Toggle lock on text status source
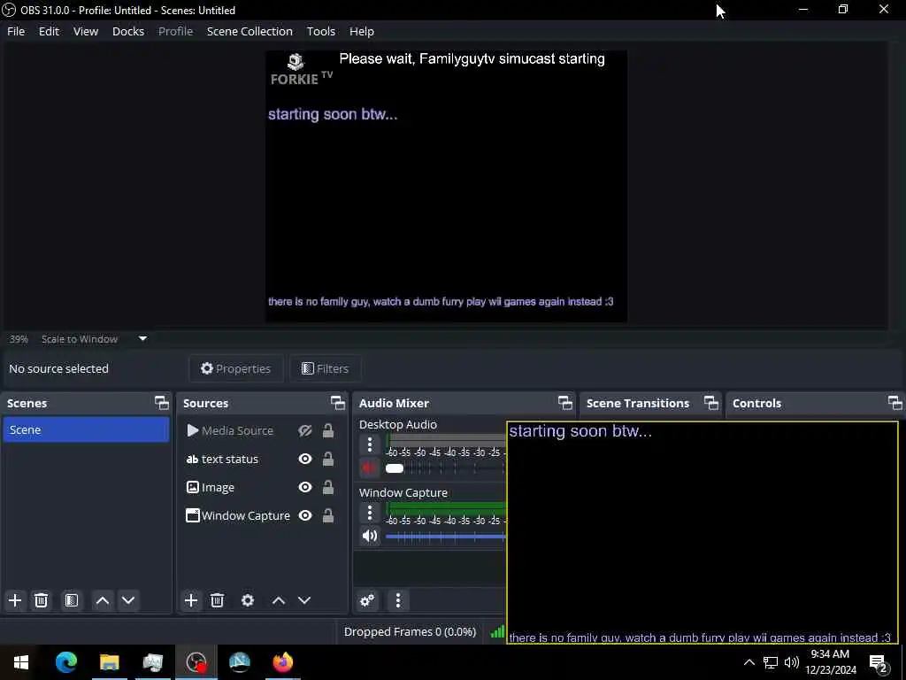Image resolution: width=906 pixels, height=680 pixels. pyautogui.click(x=328, y=460)
